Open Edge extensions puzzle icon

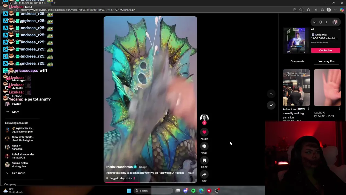pos(308,10)
